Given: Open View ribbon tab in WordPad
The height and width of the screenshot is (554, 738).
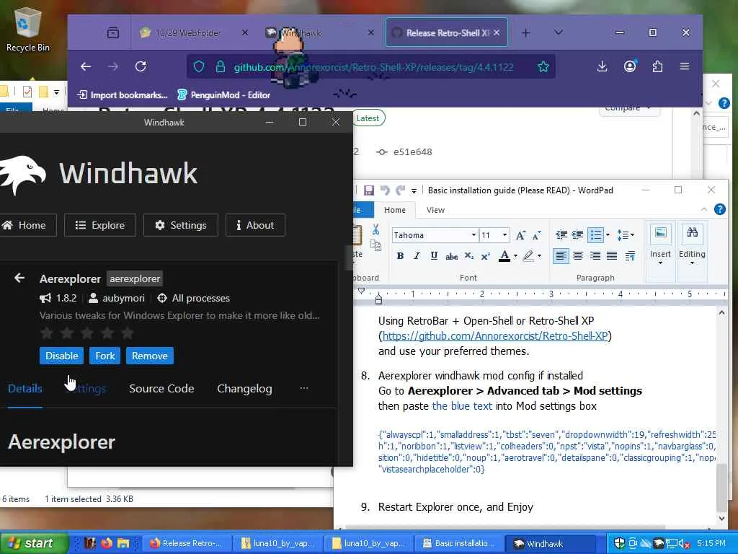Looking at the screenshot, I should coord(435,210).
